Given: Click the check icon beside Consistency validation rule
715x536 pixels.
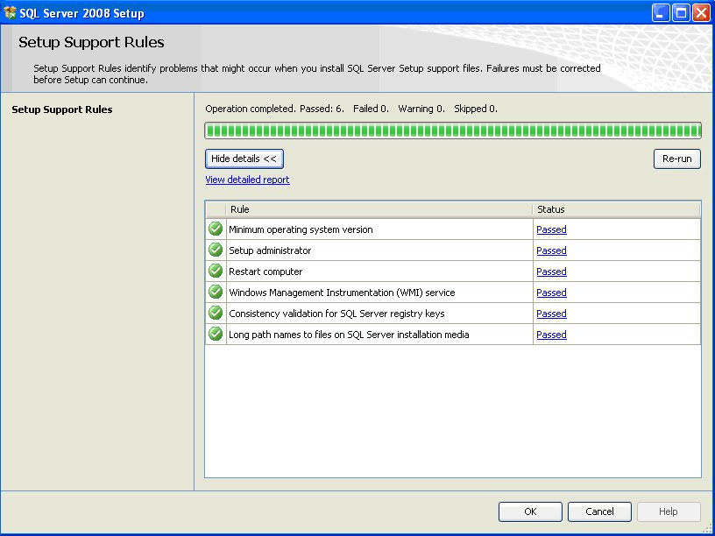Looking at the screenshot, I should click(215, 314).
